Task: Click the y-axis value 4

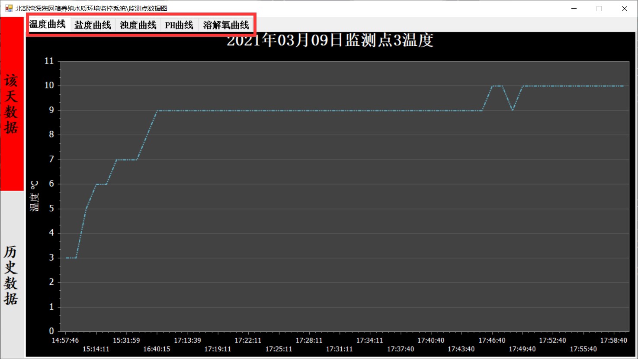Action: click(x=51, y=233)
